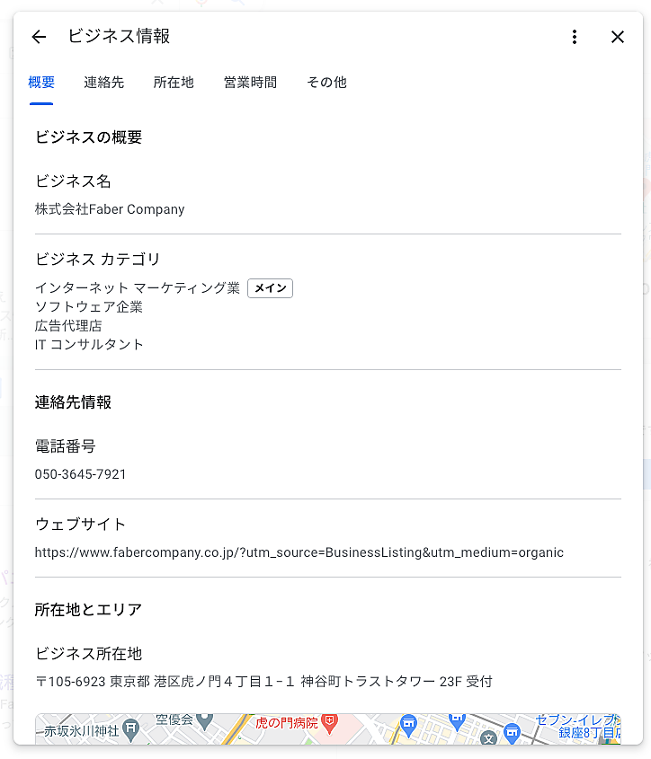This screenshot has width=651, height=759.
Task: Go to the 営業時間 tab
Action: pyautogui.click(x=250, y=83)
